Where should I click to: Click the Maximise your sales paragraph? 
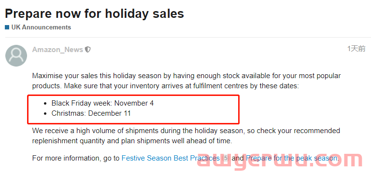[x=186, y=81]
